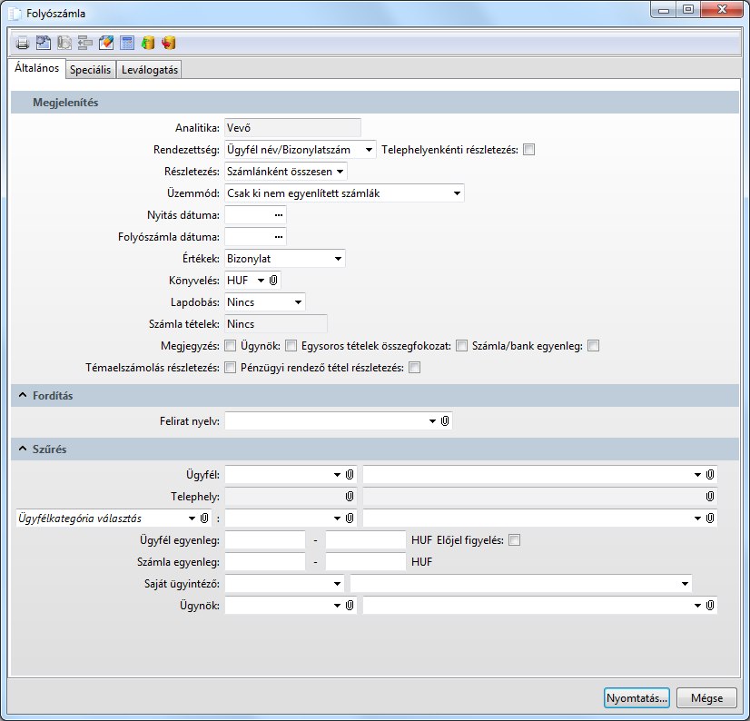The image size is (750, 721).
Task: Open Felirat nyelv dropdown
Action: coord(432,421)
